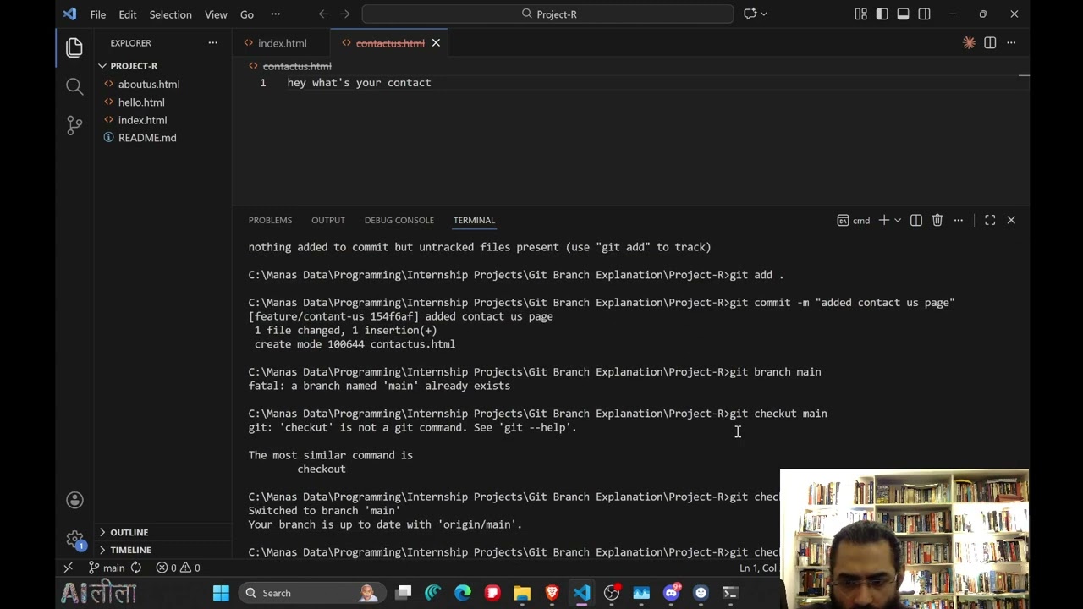
Task: Close the terminal panel
Action: coord(1011,220)
